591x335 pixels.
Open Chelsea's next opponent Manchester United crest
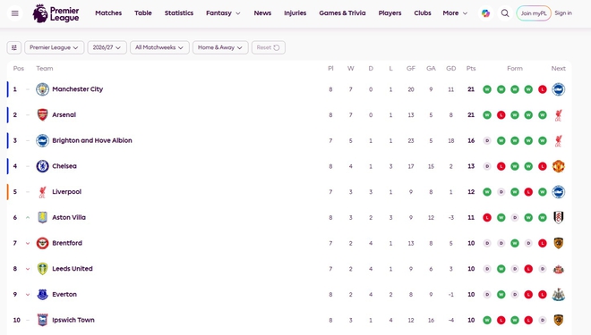tap(558, 166)
